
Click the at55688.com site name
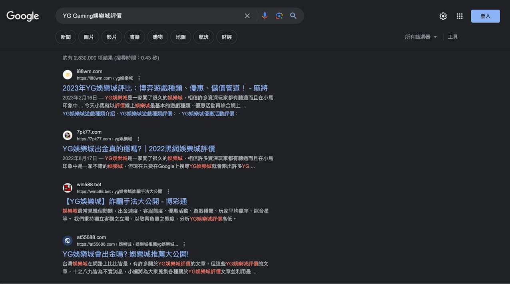point(91,237)
